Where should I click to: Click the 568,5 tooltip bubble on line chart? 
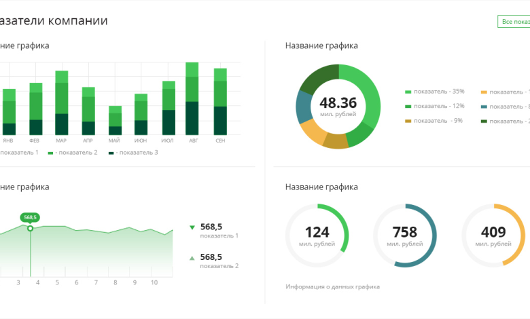pos(30,217)
